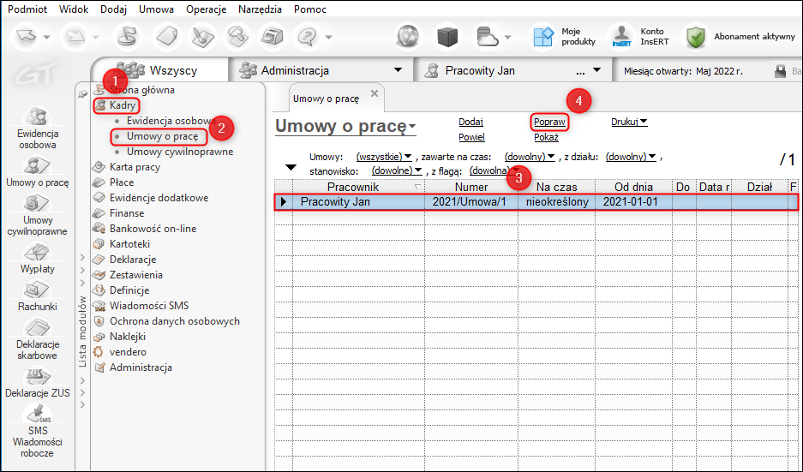This screenshot has height=472, width=803.
Task: Open the Pracowity Jan employee dropdown arrow
Action: pos(596,70)
